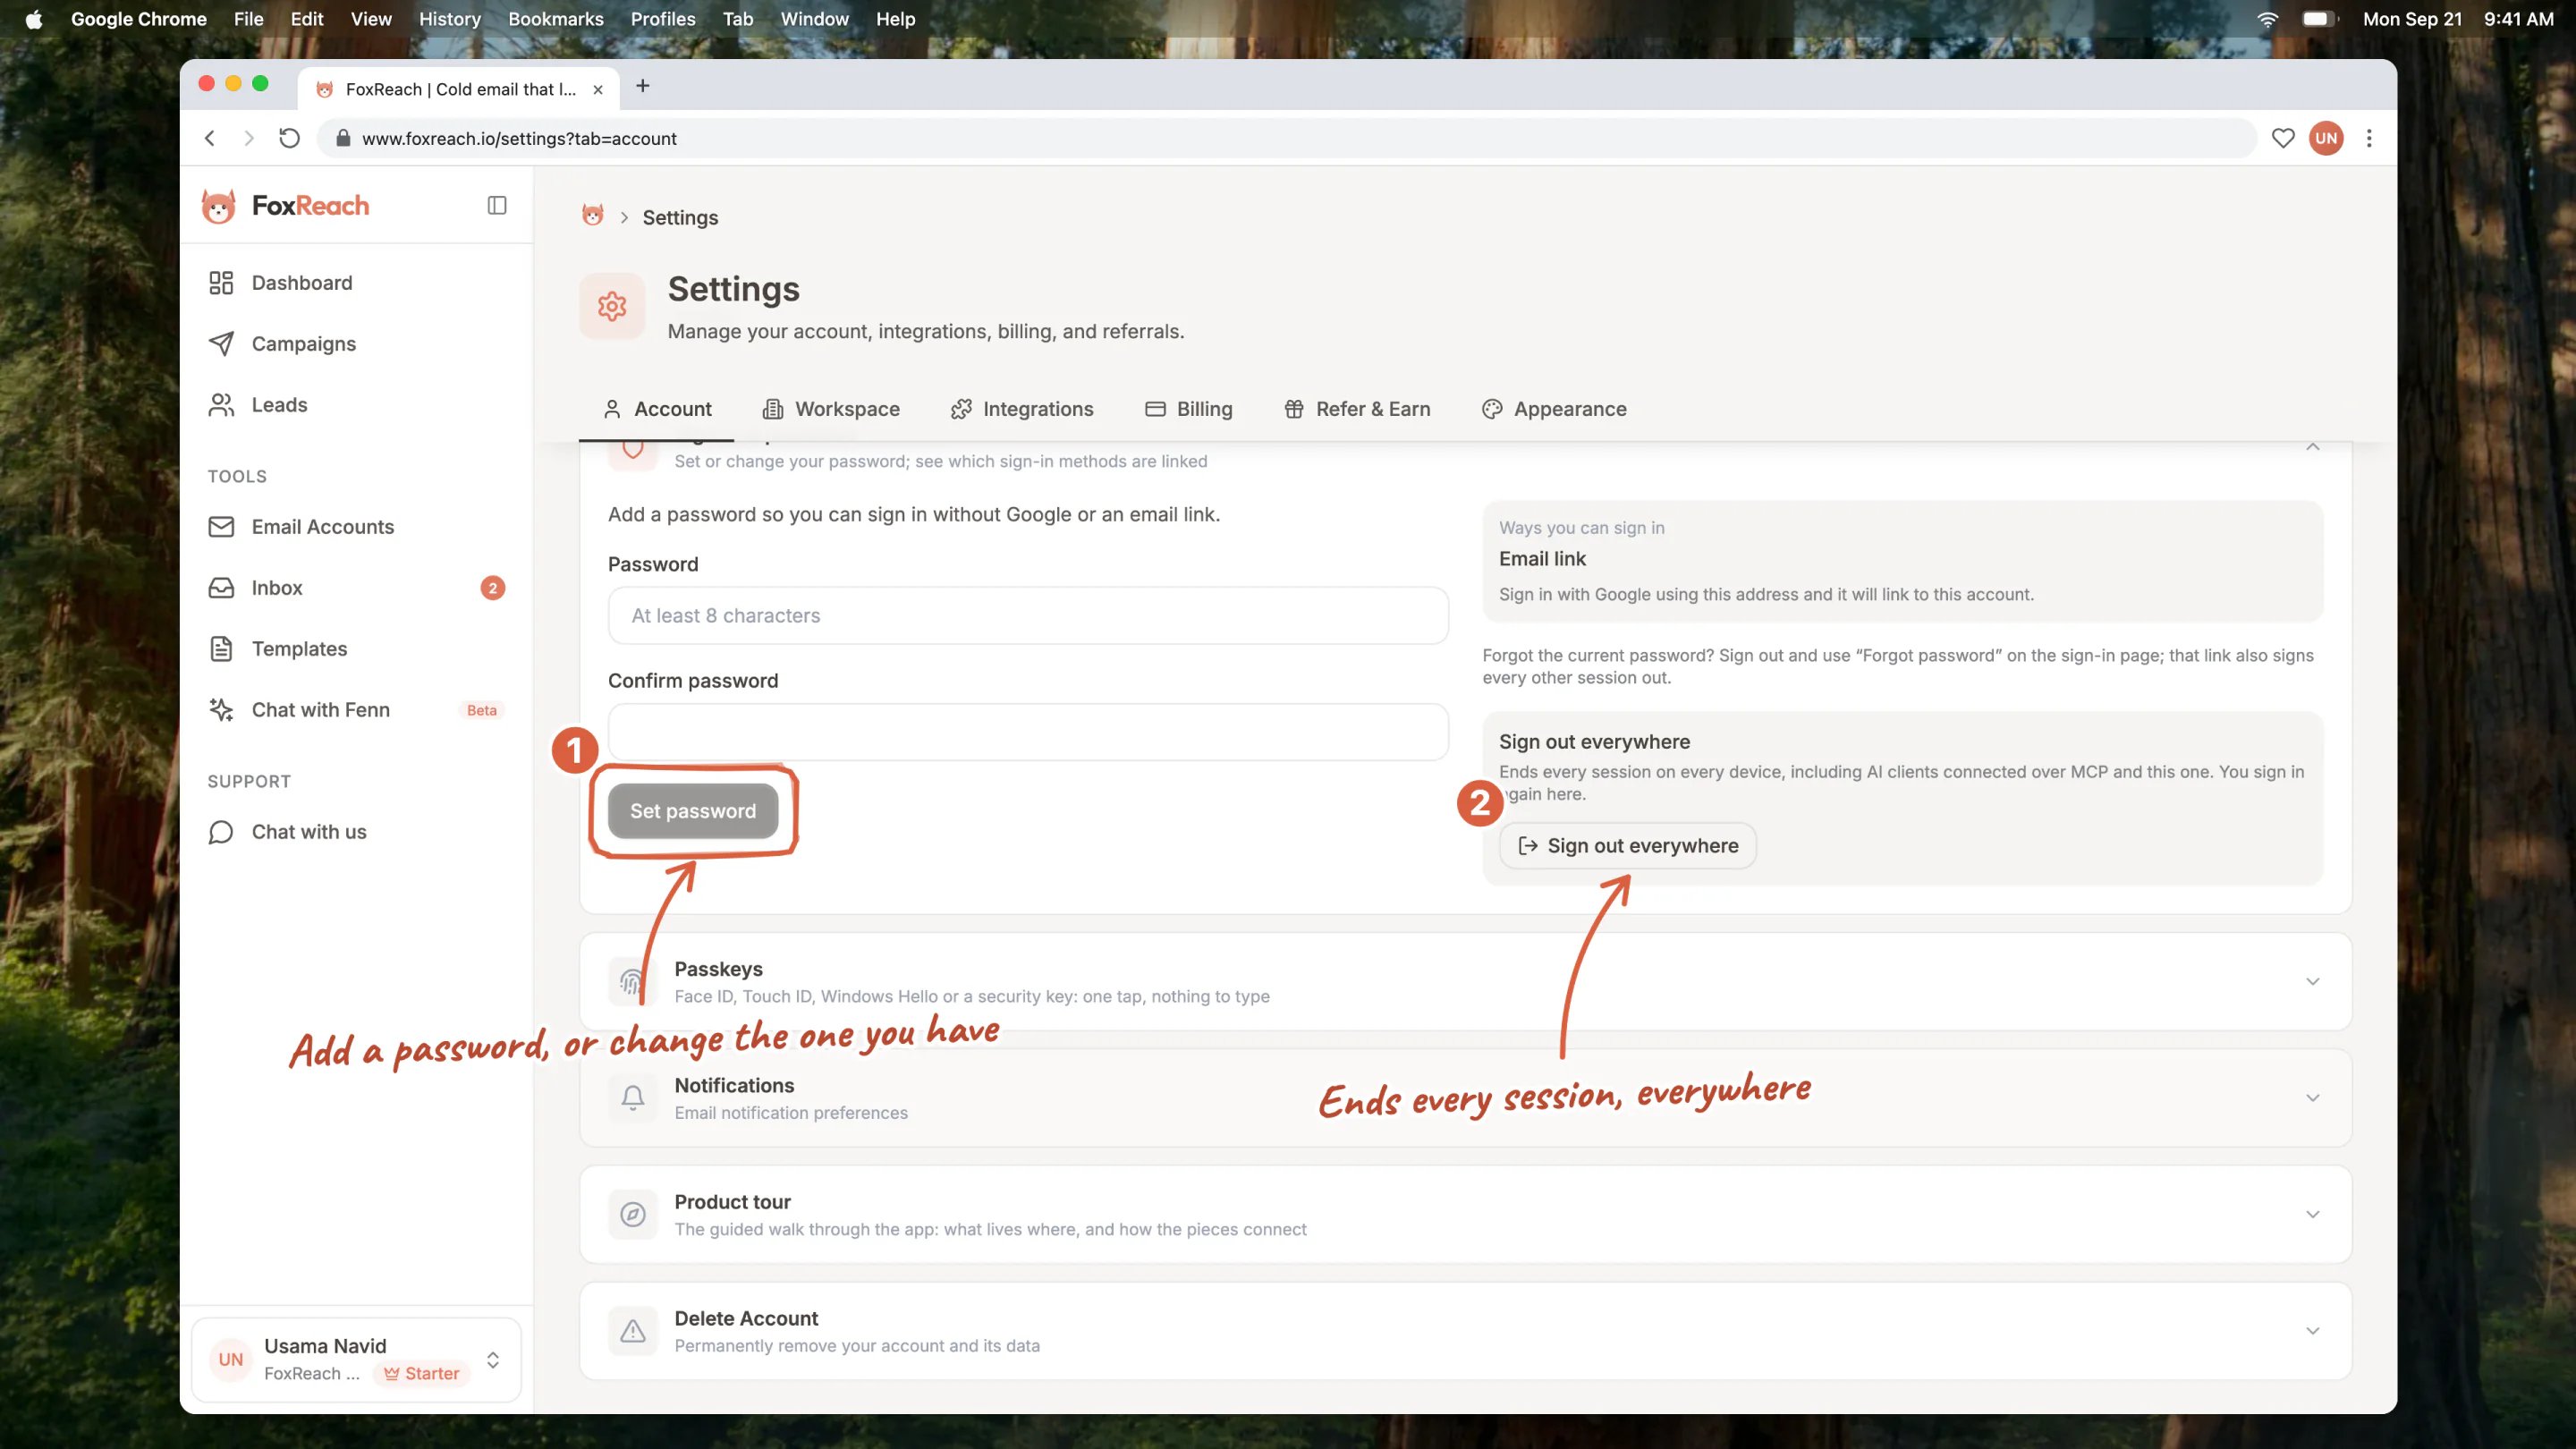Click the Beta label beside Chat with Fenn
Viewport: 2576px width, 1449px height.
[x=482, y=710]
